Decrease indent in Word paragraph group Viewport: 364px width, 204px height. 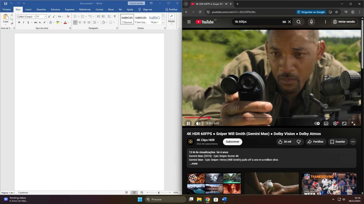tap(98, 16)
